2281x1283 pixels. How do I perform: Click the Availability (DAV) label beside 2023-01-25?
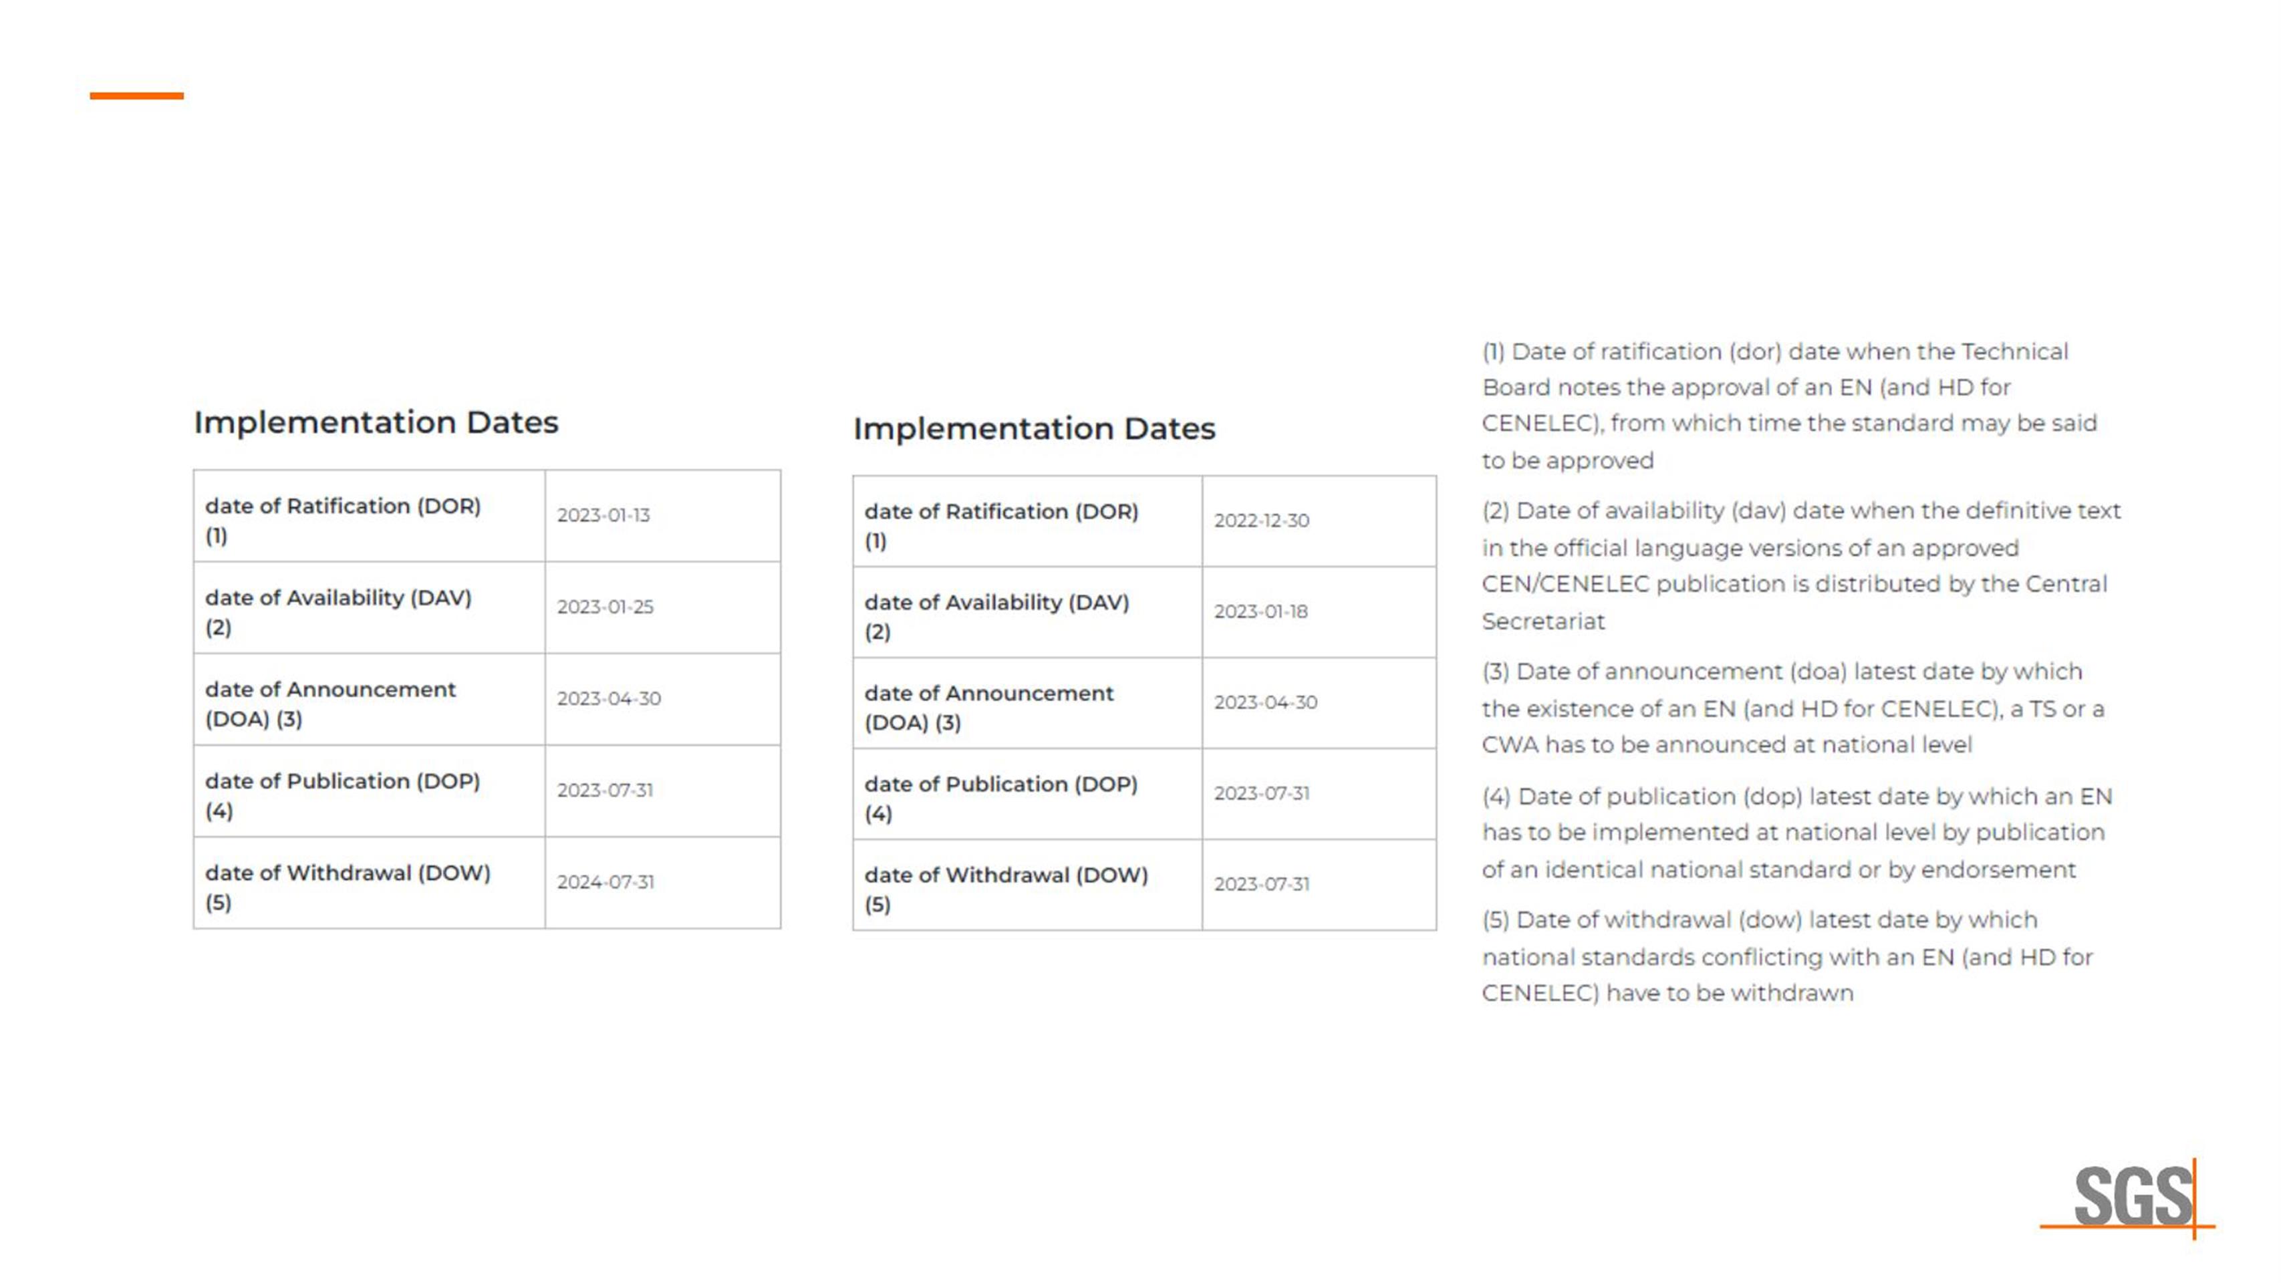[x=338, y=612]
